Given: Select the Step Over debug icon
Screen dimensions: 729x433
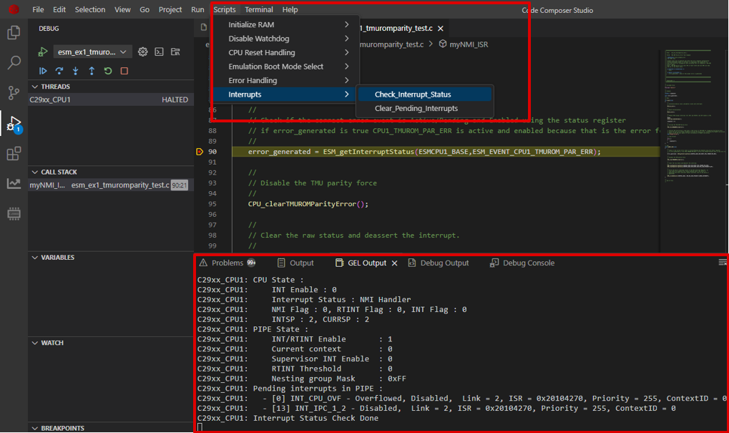Looking at the screenshot, I should pos(60,70).
